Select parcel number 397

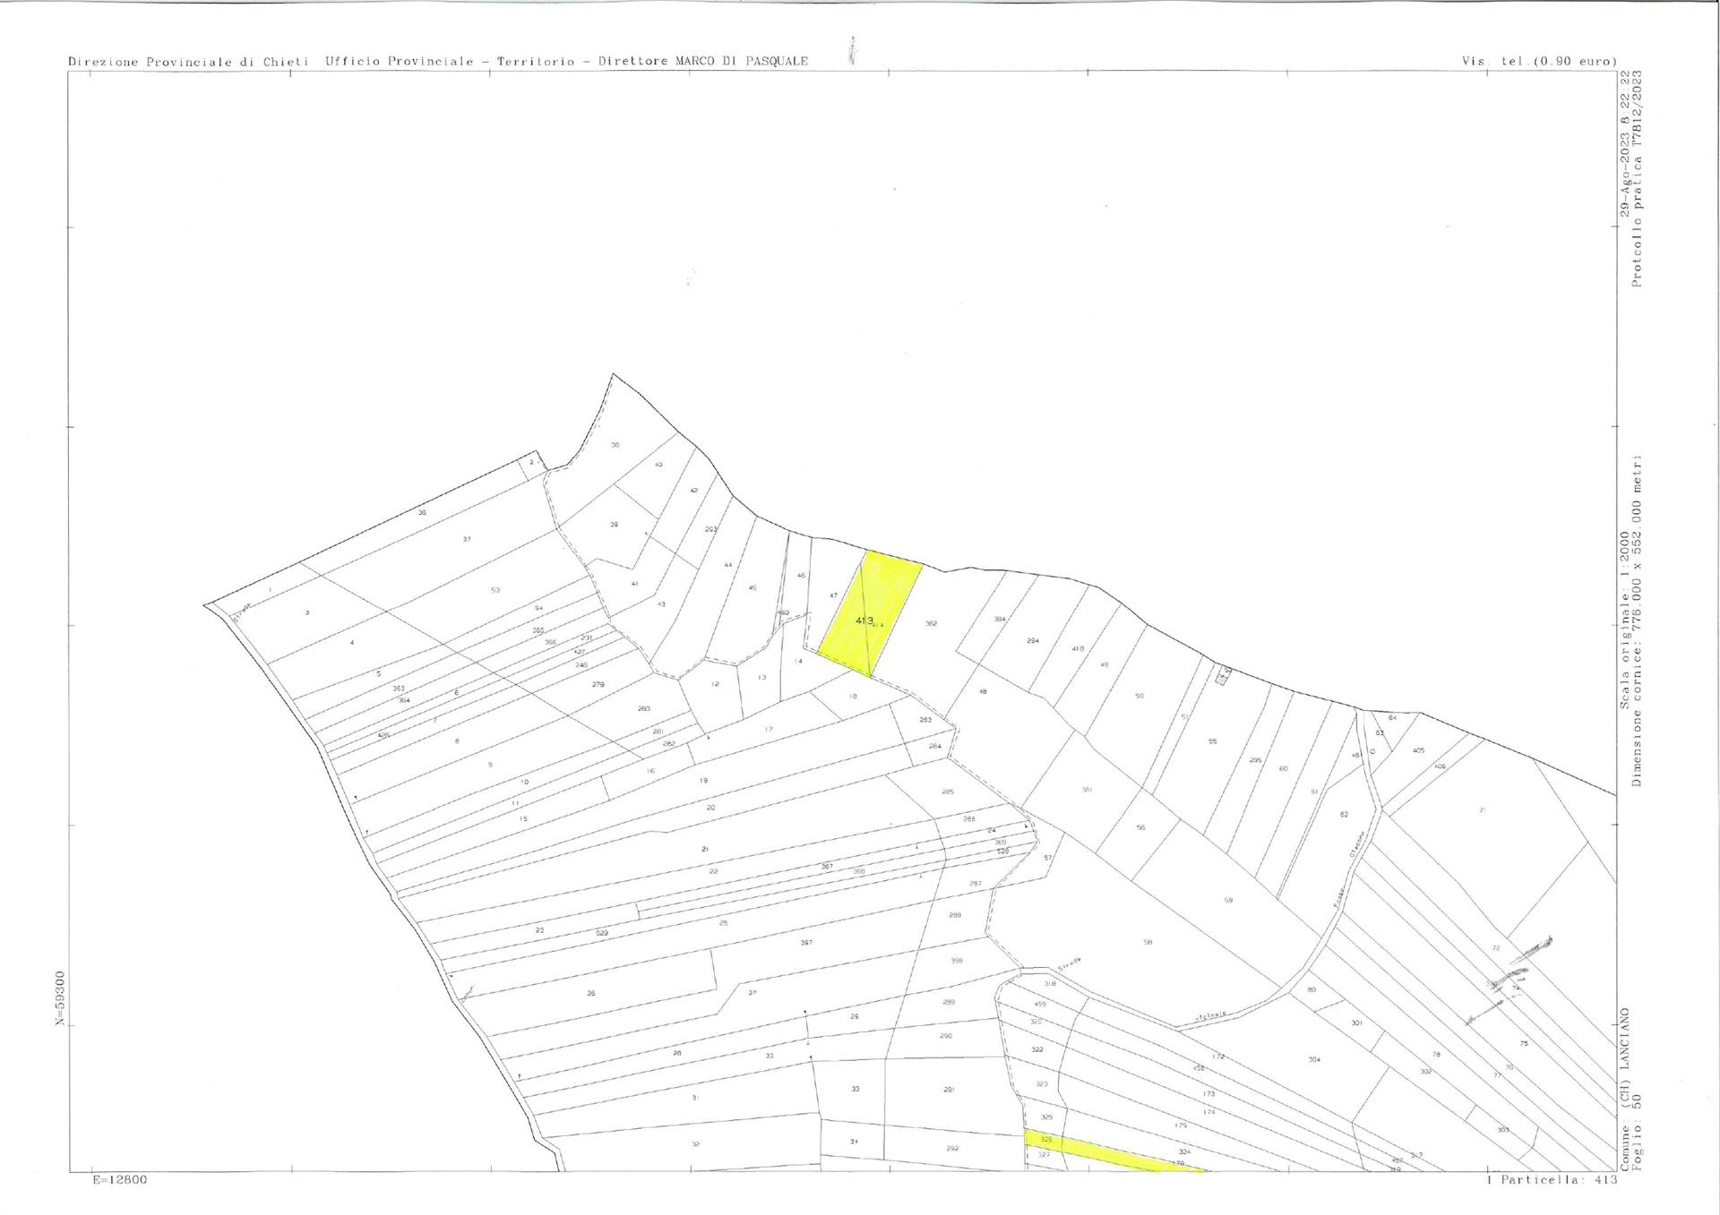pyautogui.click(x=806, y=943)
